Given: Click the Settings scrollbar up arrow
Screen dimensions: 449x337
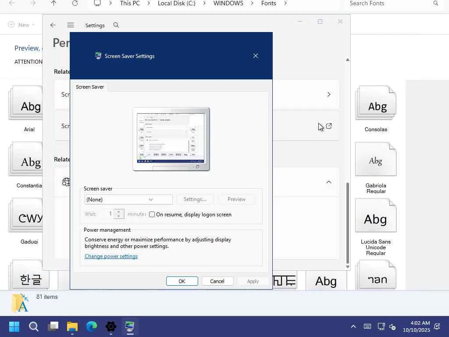Looking at the screenshot, I should [x=348, y=60].
